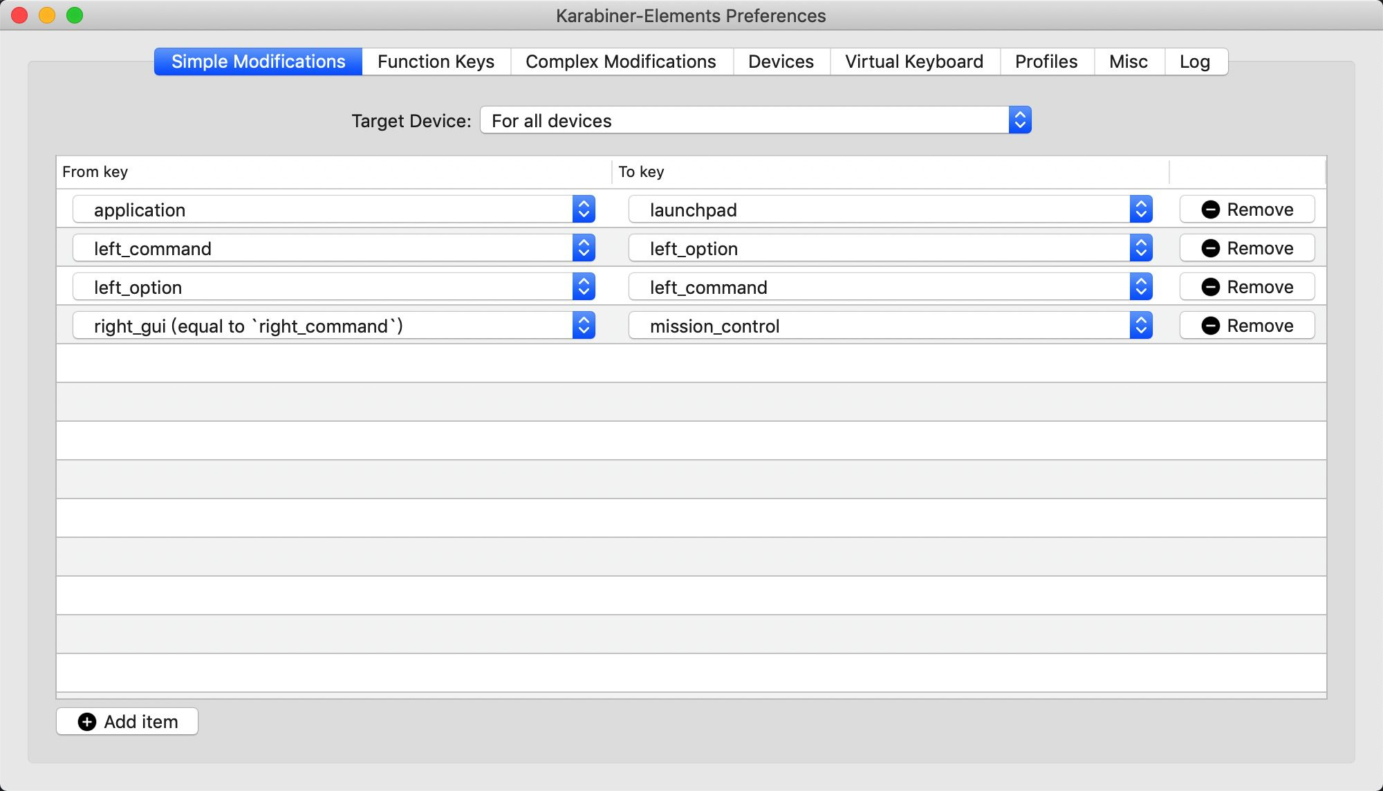Click the From key column header

[x=95, y=171]
